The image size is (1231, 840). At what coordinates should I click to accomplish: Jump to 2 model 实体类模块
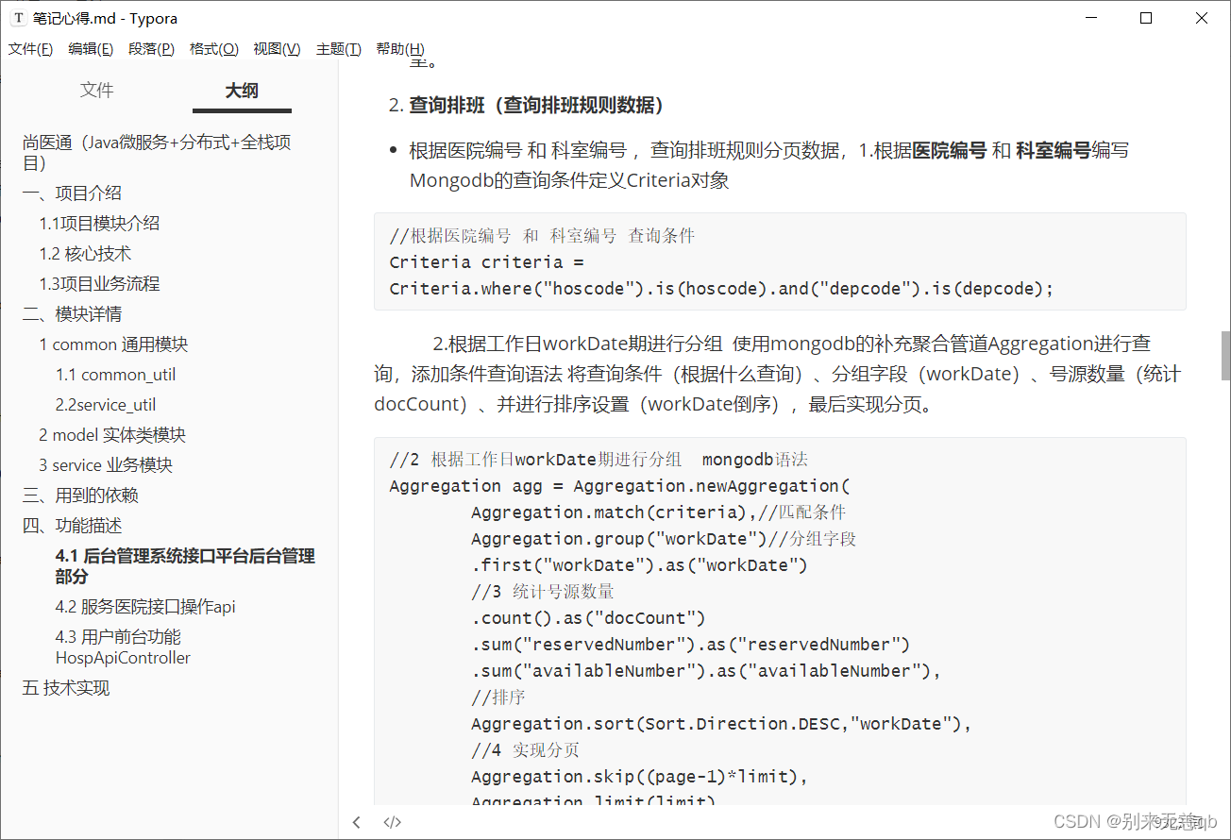[x=112, y=435]
